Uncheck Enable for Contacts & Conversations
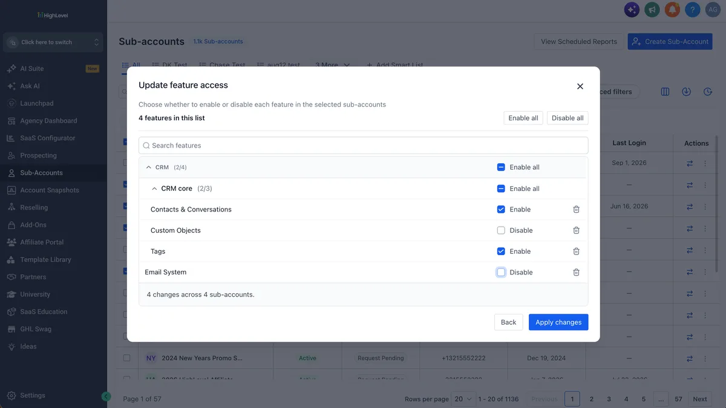 click(501, 209)
